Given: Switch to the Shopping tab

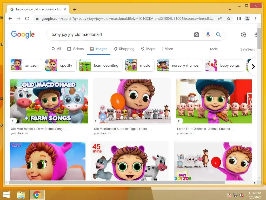Looking at the screenshot, I should pyautogui.click(x=124, y=49).
